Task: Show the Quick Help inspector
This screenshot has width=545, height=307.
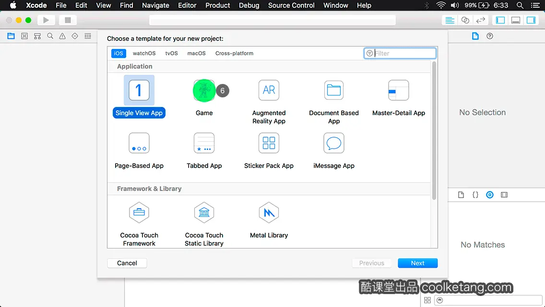Action: coord(490,36)
